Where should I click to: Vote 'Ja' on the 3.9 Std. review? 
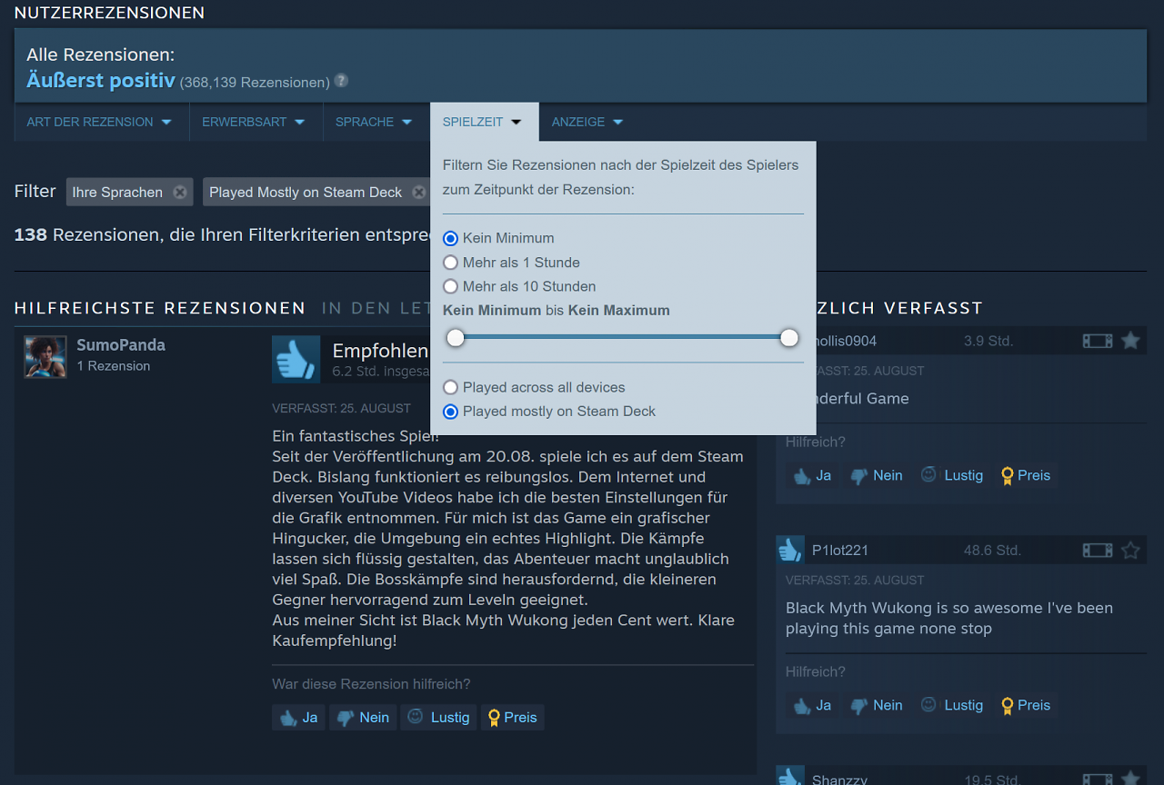(x=812, y=475)
